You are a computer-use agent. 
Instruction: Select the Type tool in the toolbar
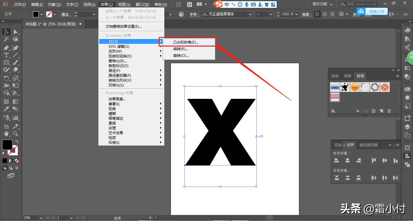click(6, 55)
